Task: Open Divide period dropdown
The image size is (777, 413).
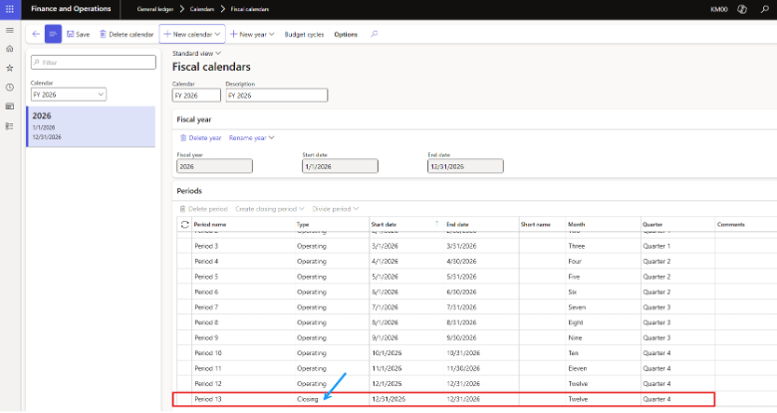Action: point(335,209)
